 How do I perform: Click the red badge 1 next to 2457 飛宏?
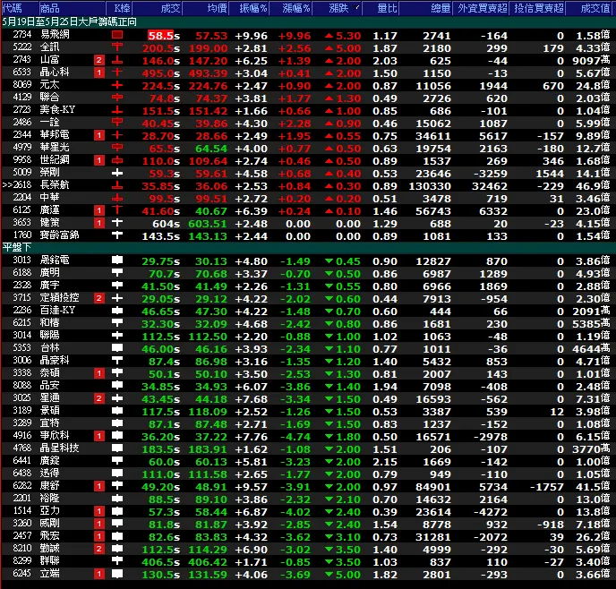pos(99,536)
